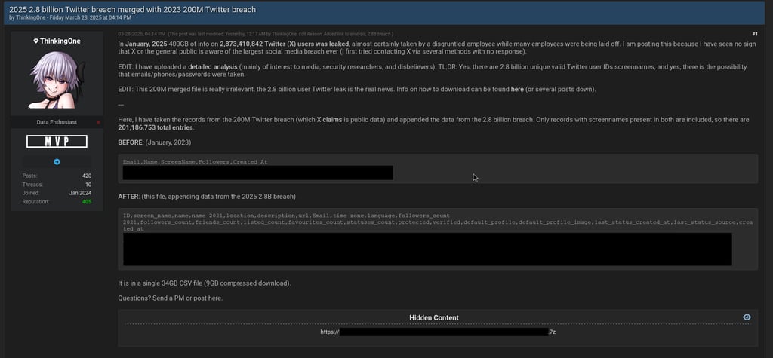The width and height of the screenshot is (773, 358).
Task: Click the '34GB CSV file' sentence
Action: click(204, 283)
